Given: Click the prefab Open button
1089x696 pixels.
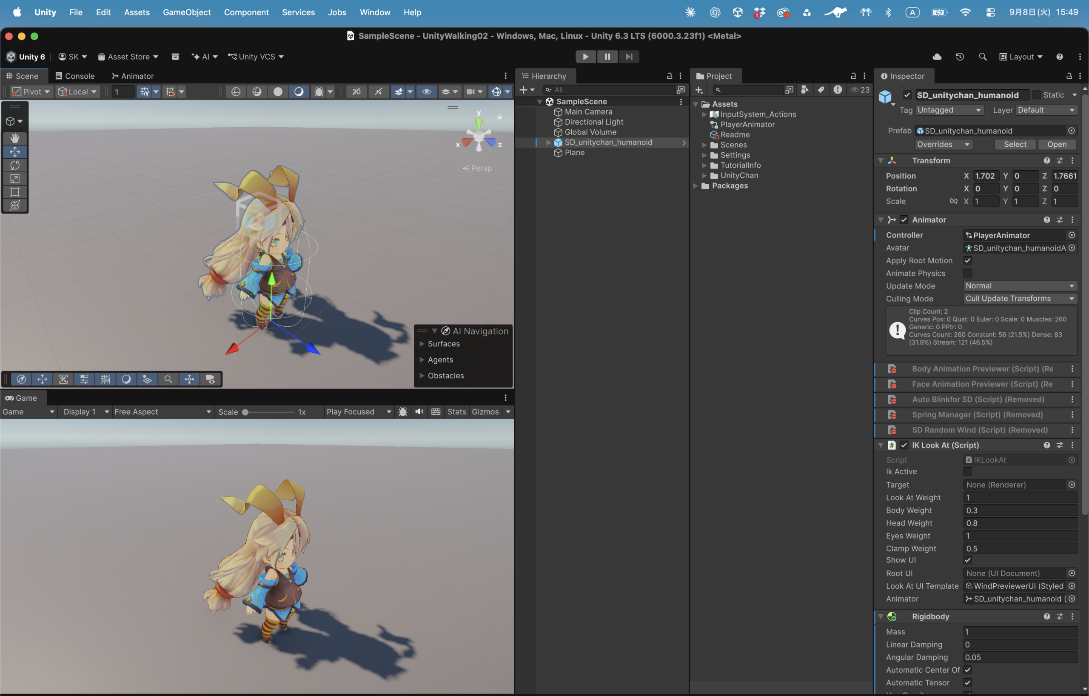Looking at the screenshot, I should pos(1056,144).
